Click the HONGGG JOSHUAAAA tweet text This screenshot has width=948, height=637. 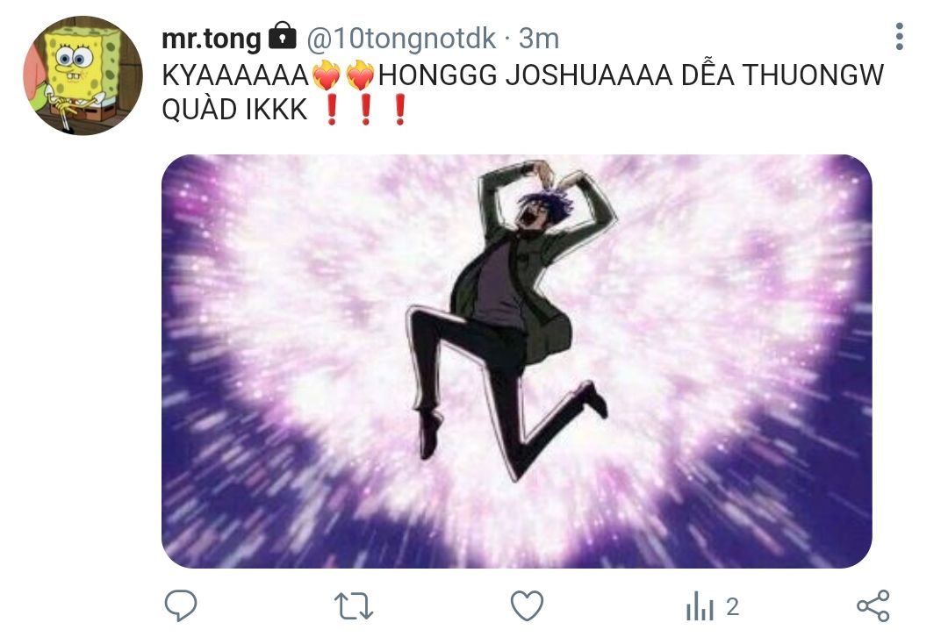pyautogui.click(x=525, y=75)
